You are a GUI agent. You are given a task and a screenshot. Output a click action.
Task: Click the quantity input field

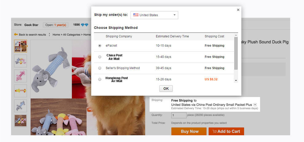(x=179, y=115)
